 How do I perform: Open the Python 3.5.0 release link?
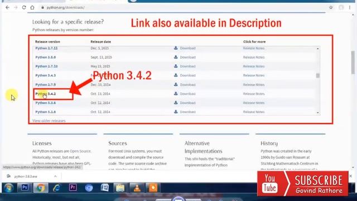point(46,57)
